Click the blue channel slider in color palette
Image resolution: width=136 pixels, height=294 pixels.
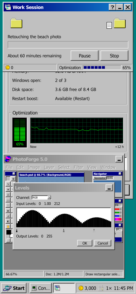pyautogui.click(x=117, y=216)
